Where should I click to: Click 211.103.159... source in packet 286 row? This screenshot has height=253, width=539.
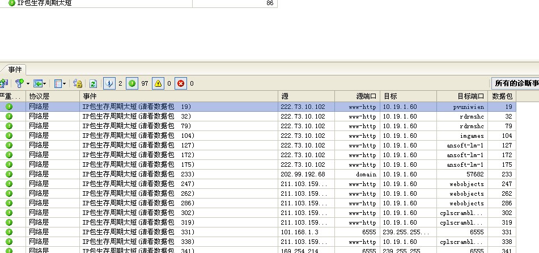(x=304, y=203)
